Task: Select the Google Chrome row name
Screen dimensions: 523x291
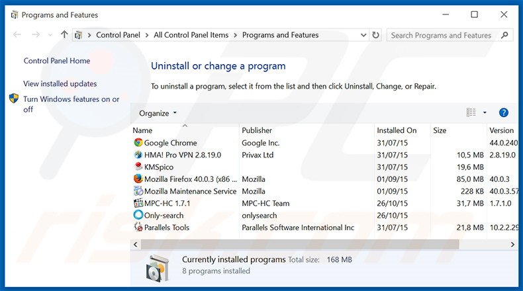Action: (x=170, y=143)
